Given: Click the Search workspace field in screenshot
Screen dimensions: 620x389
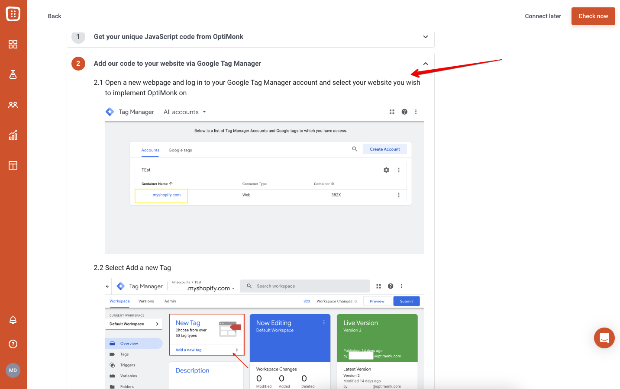Looking at the screenshot, I should (305, 286).
